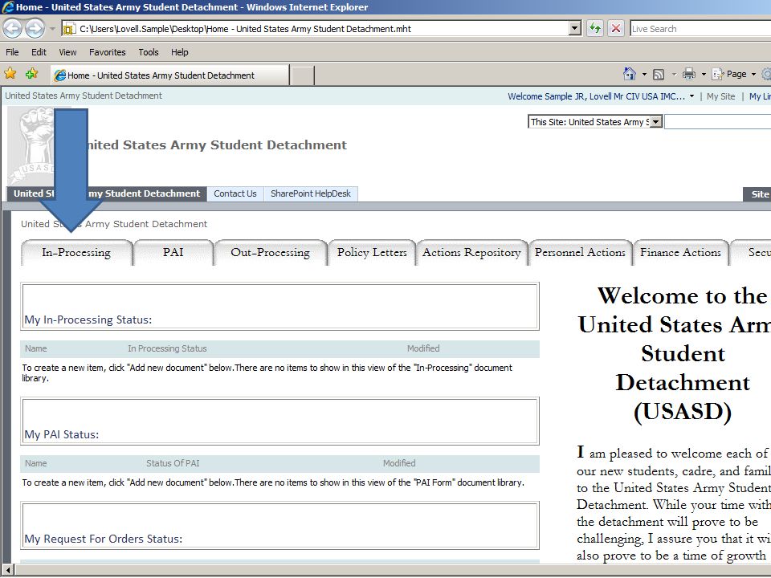
Task: Click the Add to Favorites star icon
Action: tap(32, 74)
